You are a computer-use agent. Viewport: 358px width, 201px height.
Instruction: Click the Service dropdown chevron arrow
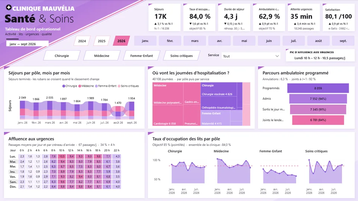click(277, 56)
